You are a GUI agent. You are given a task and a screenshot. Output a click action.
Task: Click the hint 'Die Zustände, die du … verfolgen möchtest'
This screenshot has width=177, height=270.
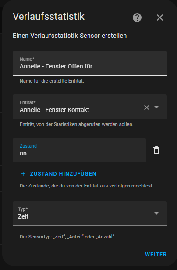click(x=87, y=186)
